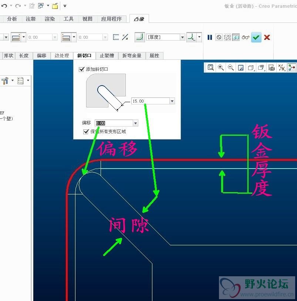Screen dimensions: 297x301
Task: Open the [厚度] bend radius dropdown
Action: click(x=182, y=37)
